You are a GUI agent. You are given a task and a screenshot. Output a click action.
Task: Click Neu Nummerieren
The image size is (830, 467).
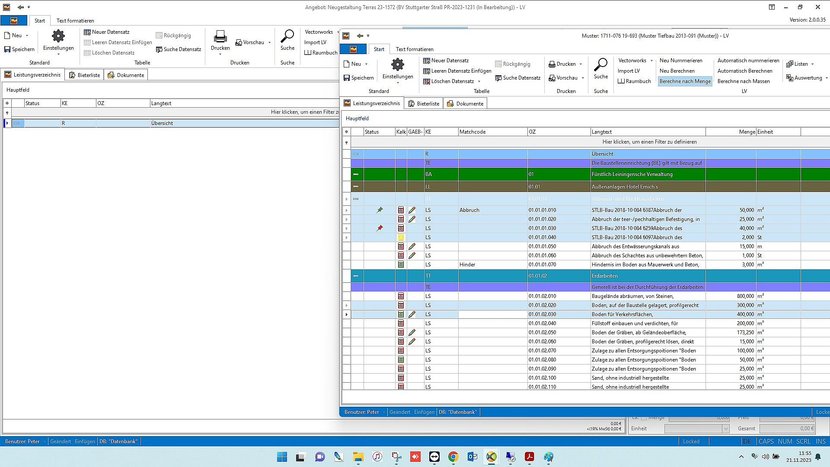(x=681, y=61)
